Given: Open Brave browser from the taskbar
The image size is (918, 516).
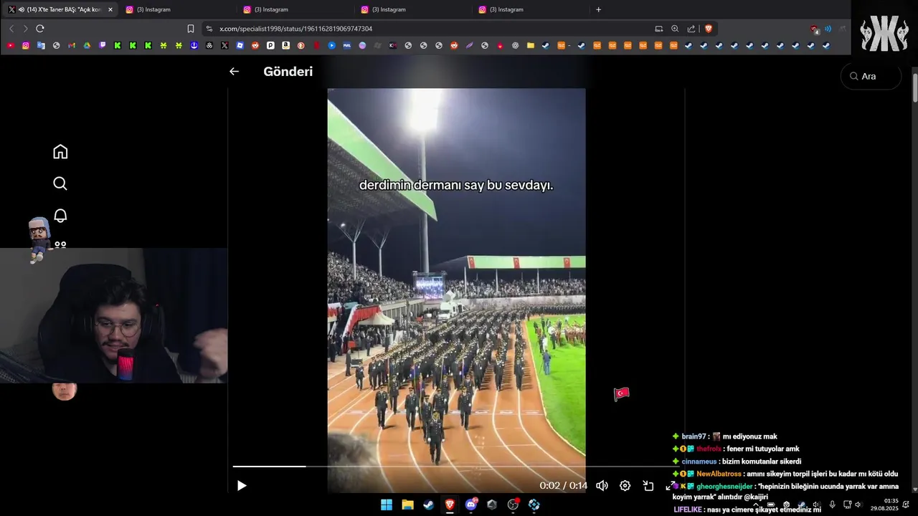Looking at the screenshot, I should (x=450, y=505).
